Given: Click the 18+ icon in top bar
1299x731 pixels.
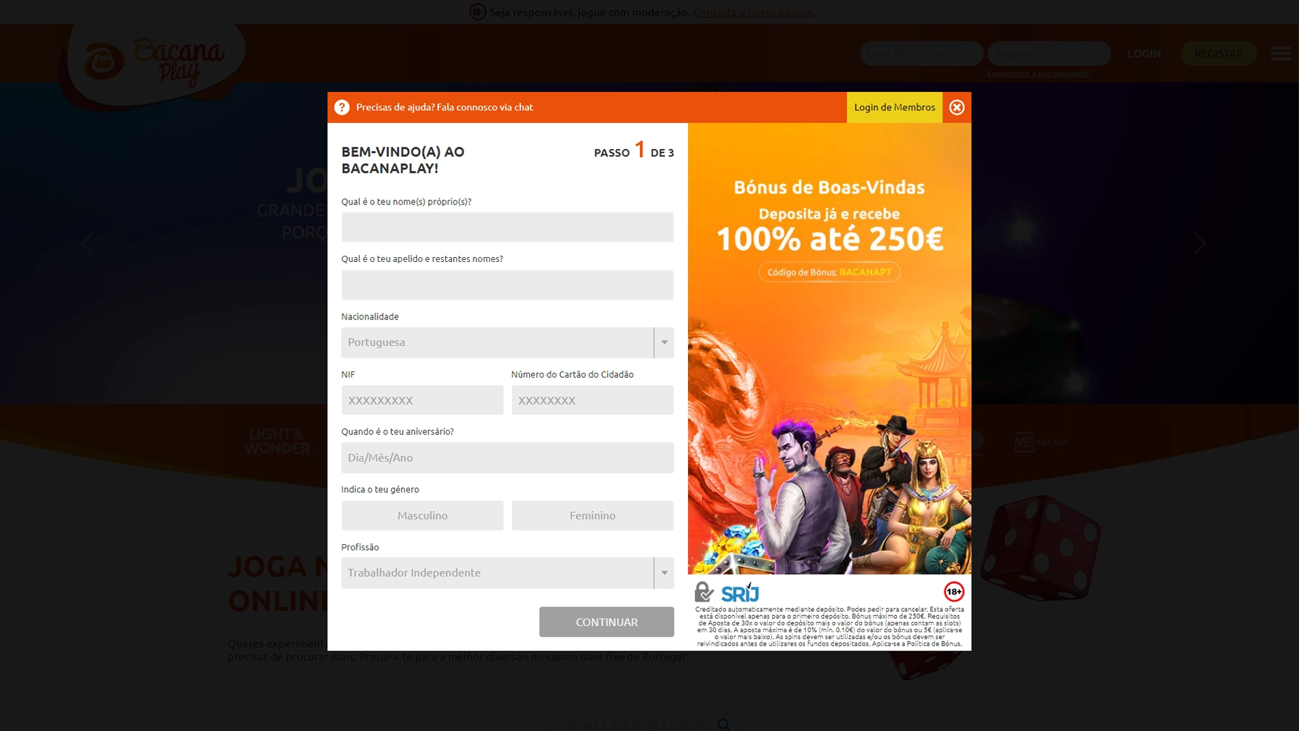Looking at the screenshot, I should [478, 12].
